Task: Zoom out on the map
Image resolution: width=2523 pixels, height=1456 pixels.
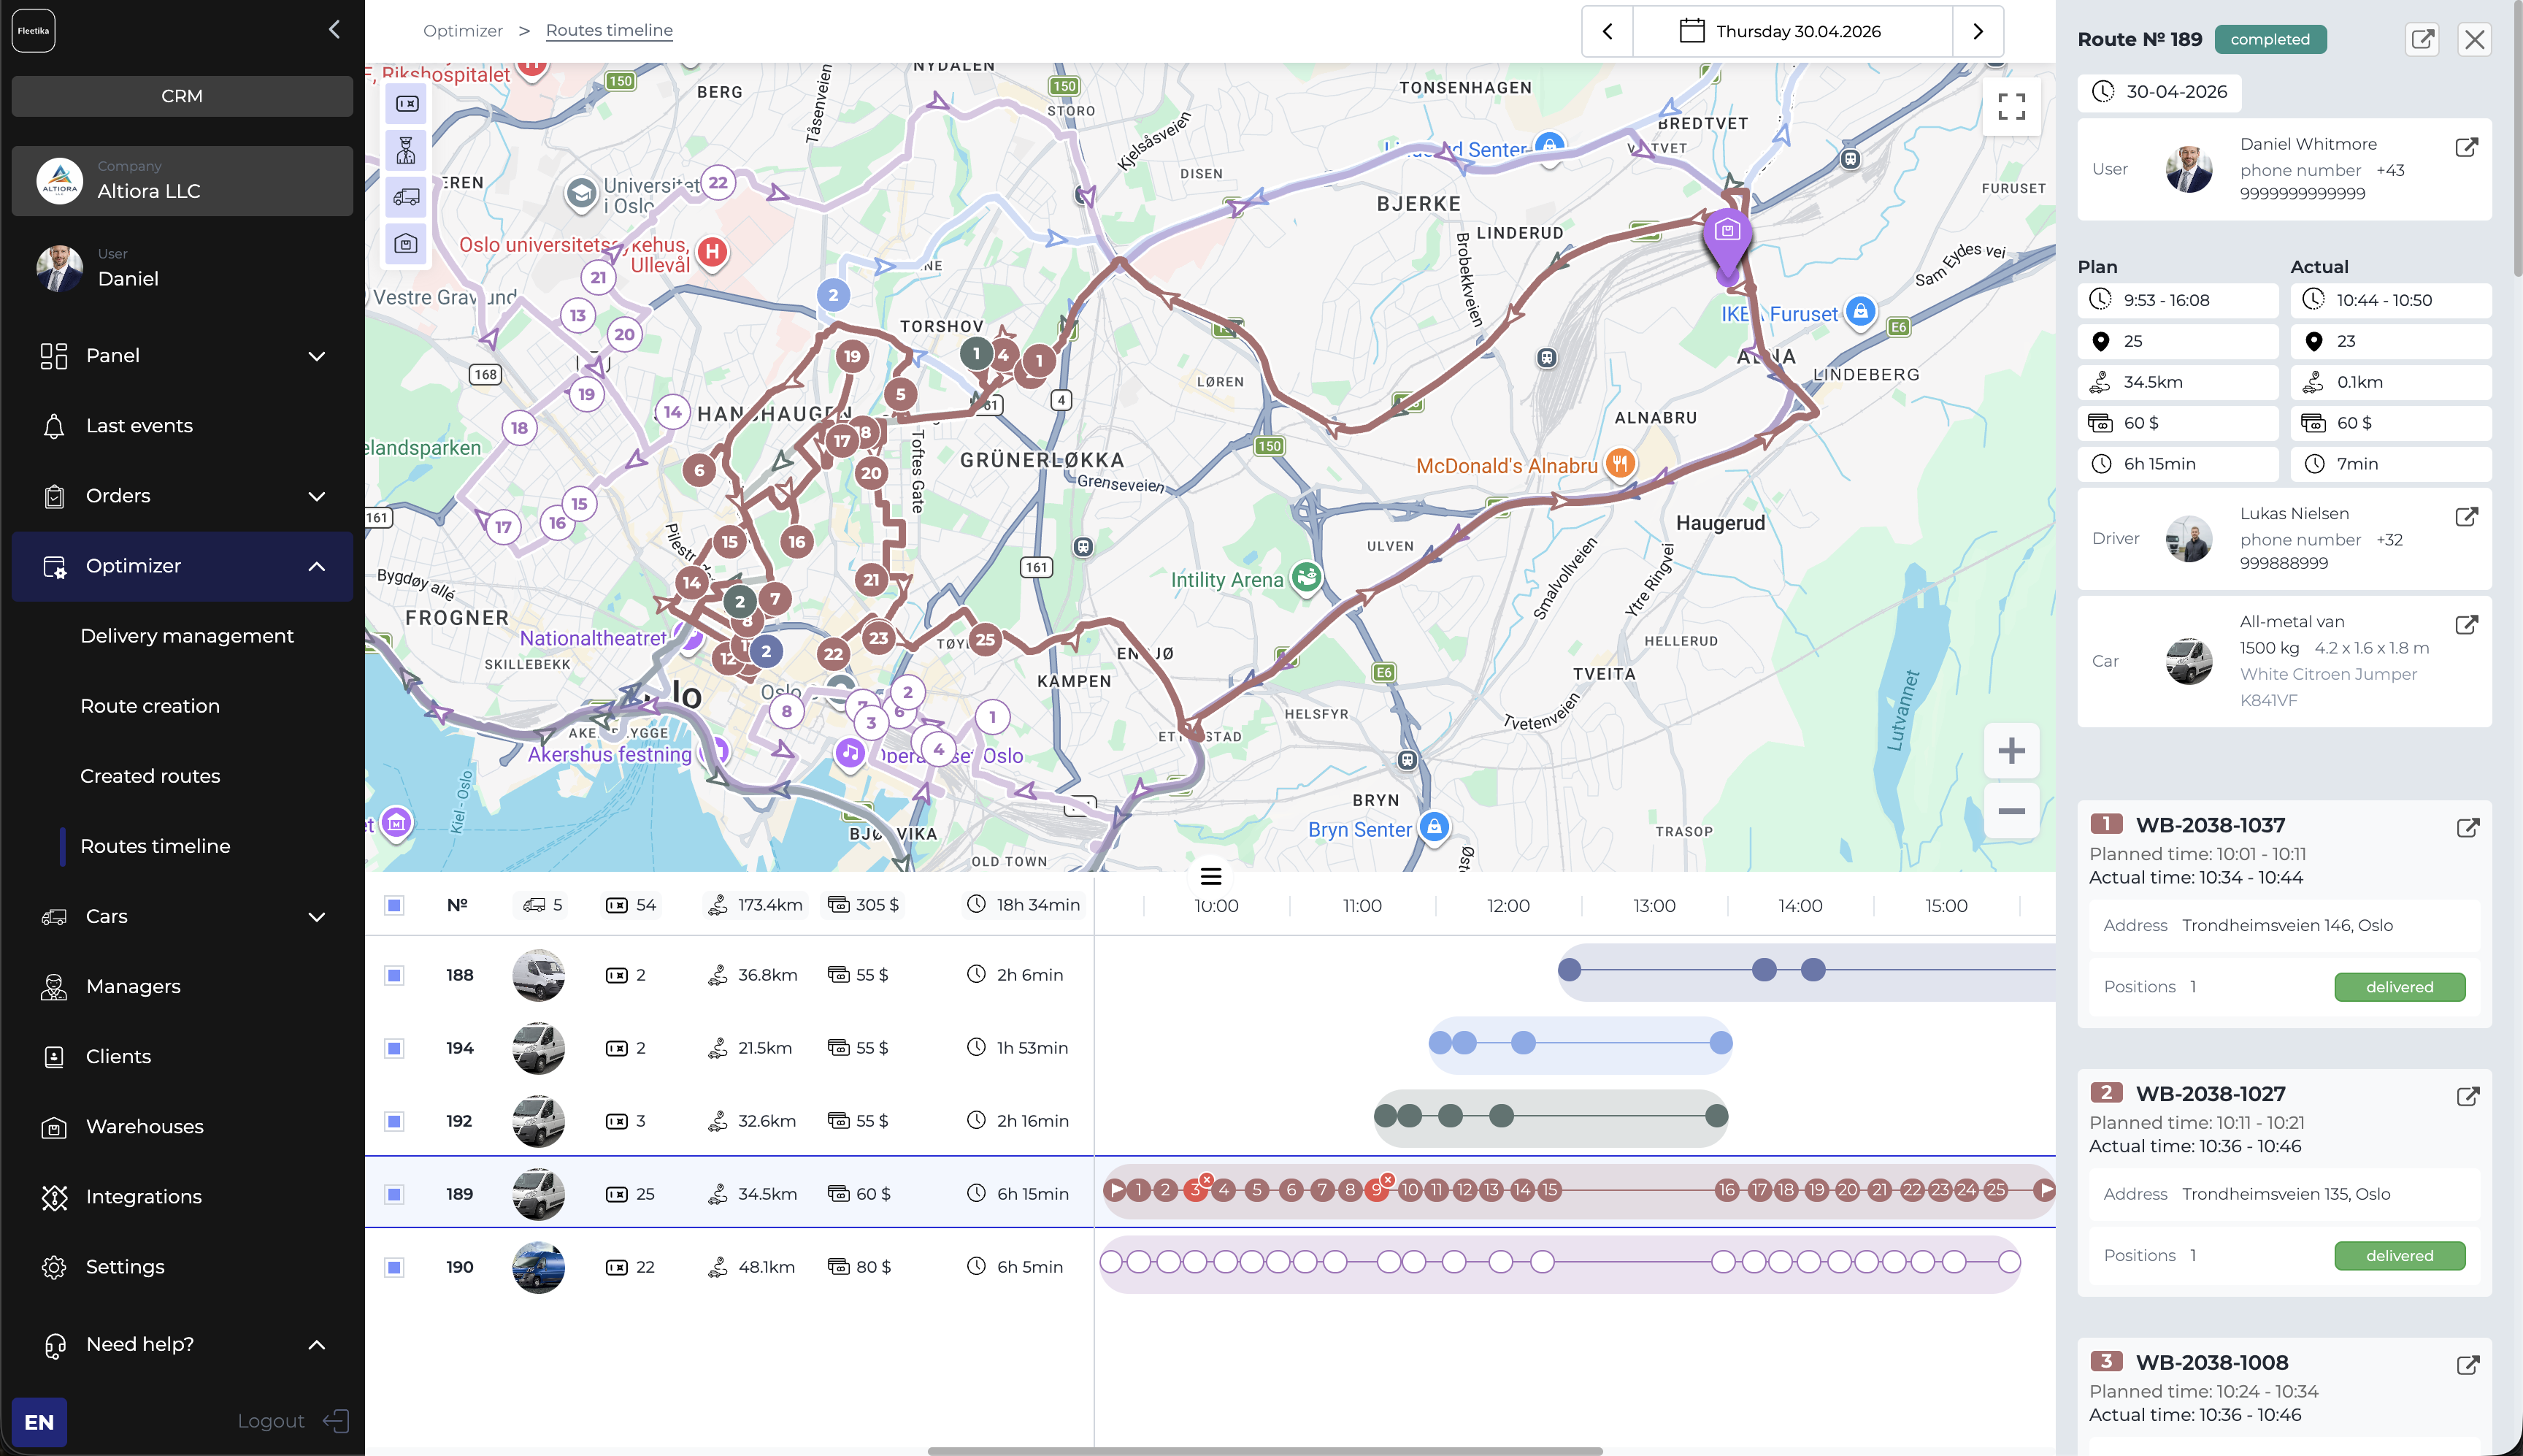Action: pyautogui.click(x=2011, y=811)
